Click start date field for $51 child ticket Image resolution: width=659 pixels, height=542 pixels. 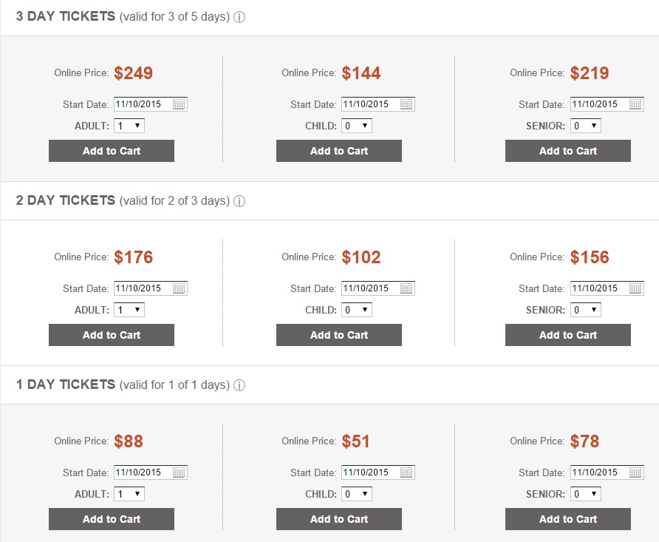click(378, 472)
